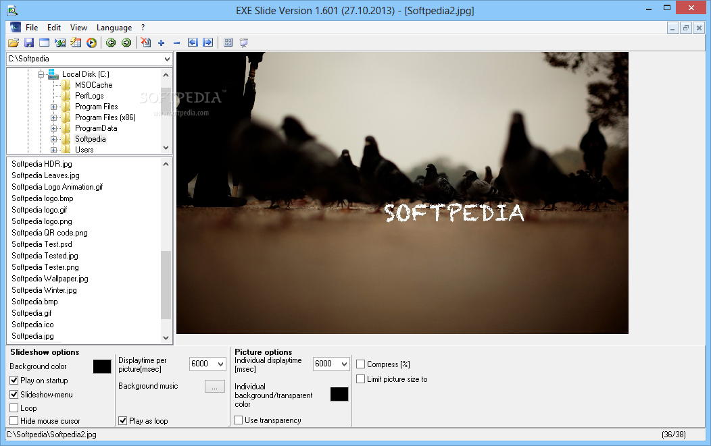
Task: Click the EXE Slide title bar icon
Action: 12,10
